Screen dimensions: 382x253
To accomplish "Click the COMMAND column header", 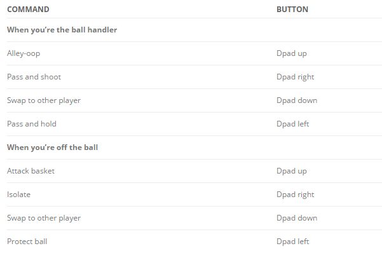I will click(28, 10).
